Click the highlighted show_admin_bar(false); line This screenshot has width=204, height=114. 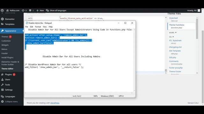[x=40, y=43]
